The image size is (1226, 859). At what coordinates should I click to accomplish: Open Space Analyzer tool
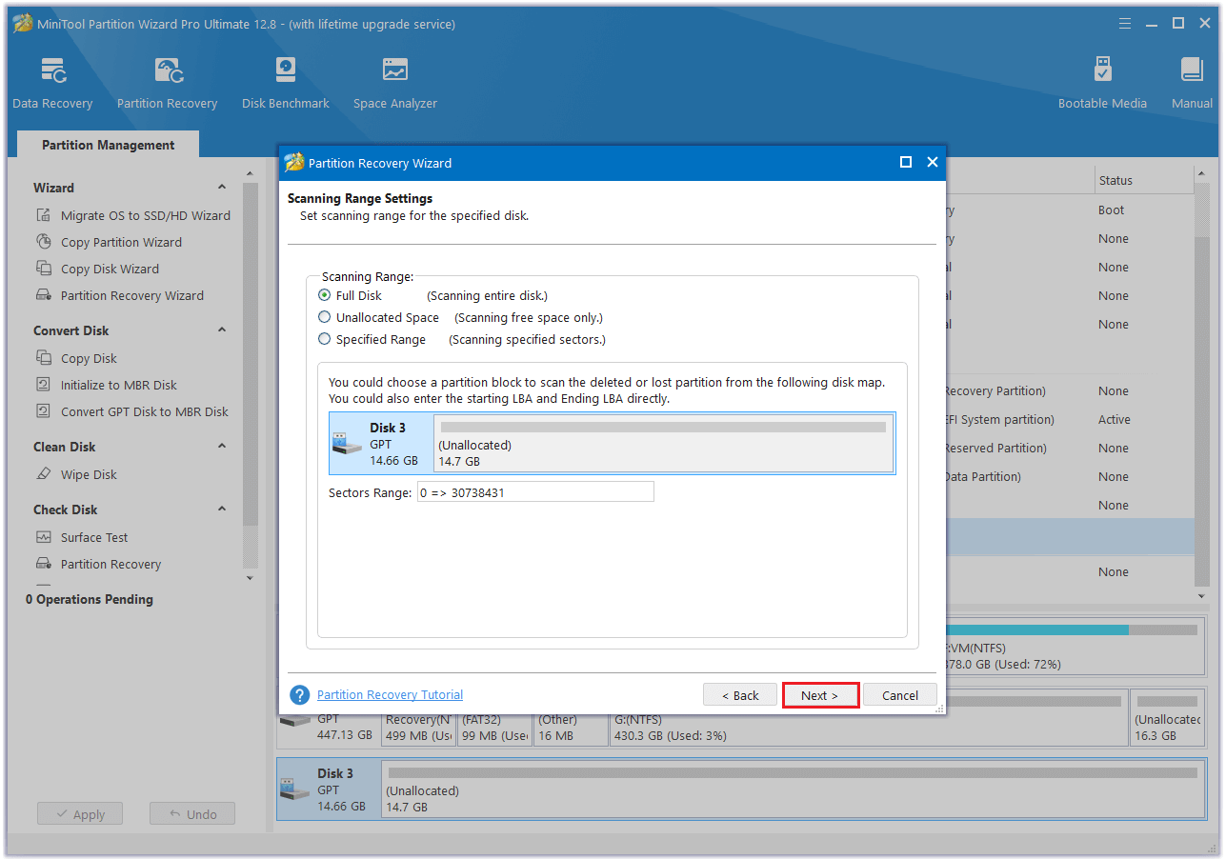pos(395,83)
